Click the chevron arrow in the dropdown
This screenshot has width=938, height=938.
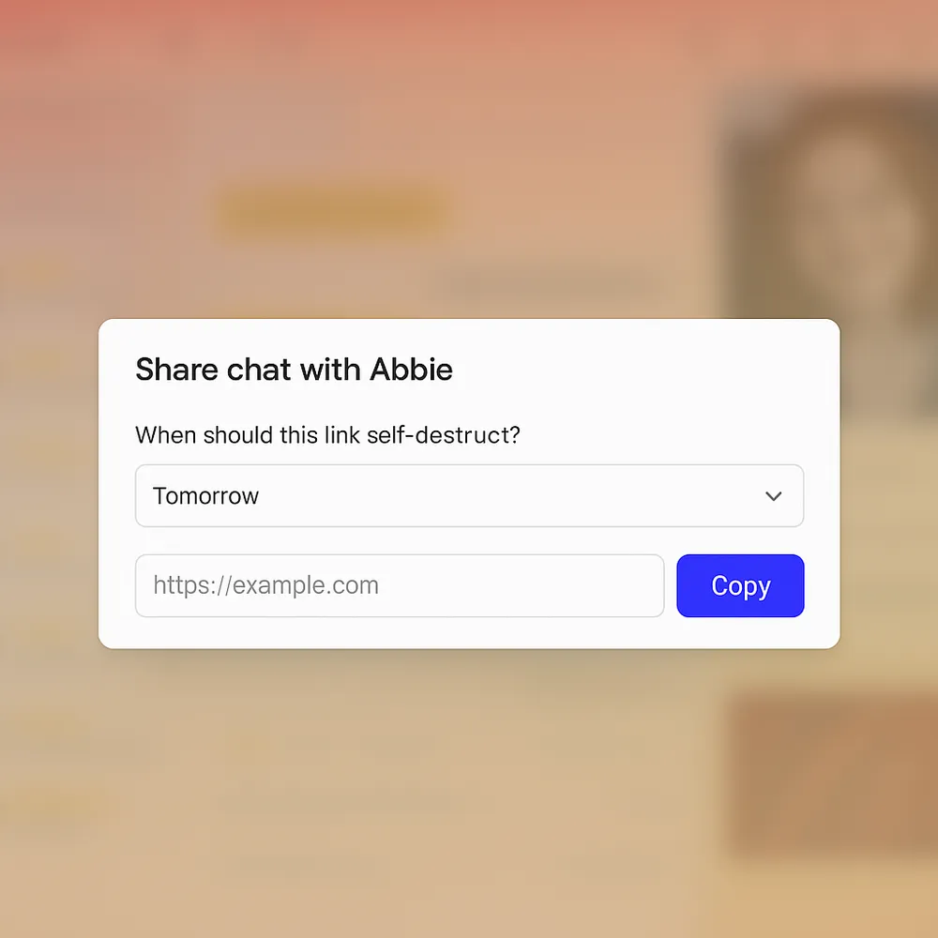pyautogui.click(x=774, y=496)
